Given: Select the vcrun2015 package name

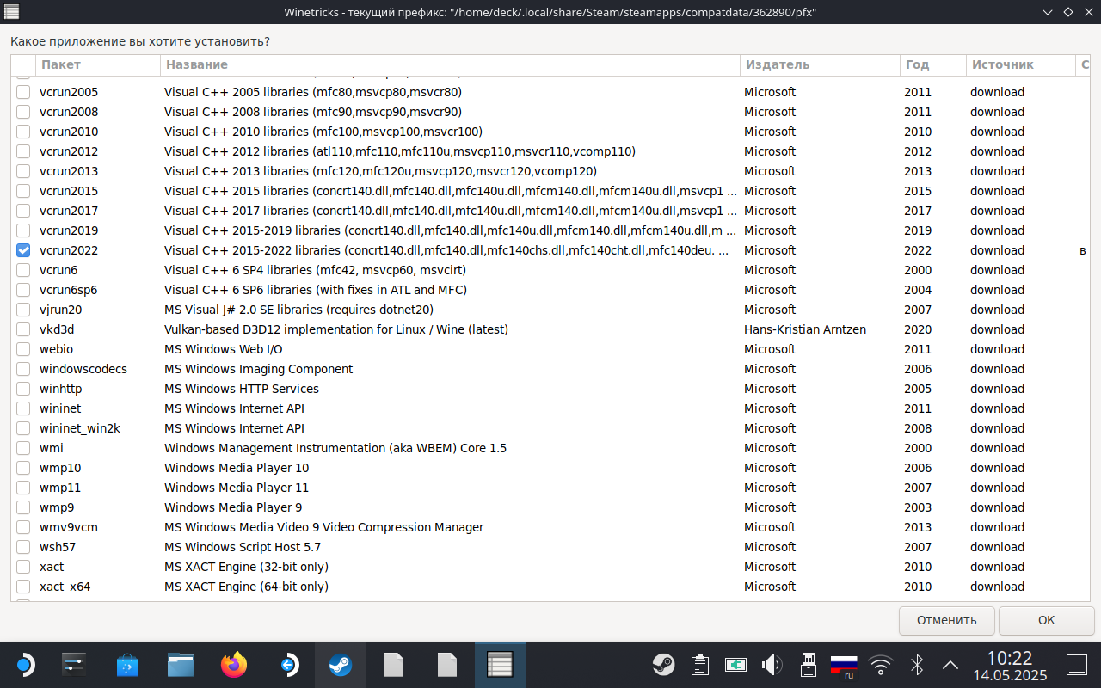Looking at the screenshot, I should 69,191.
